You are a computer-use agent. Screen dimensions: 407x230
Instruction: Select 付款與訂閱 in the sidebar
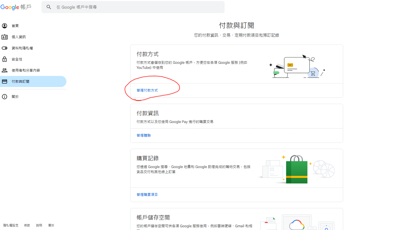[33, 82]
